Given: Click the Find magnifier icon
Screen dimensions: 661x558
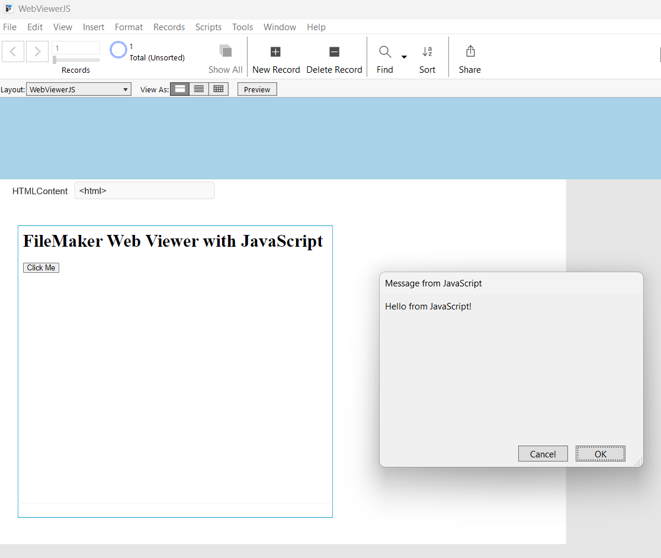Looking at the screenshot, I should 385,52.
